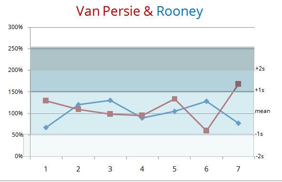Click the 'Van Persie' title text
Screen dimensions: 282x182
(x=108, y=11)
